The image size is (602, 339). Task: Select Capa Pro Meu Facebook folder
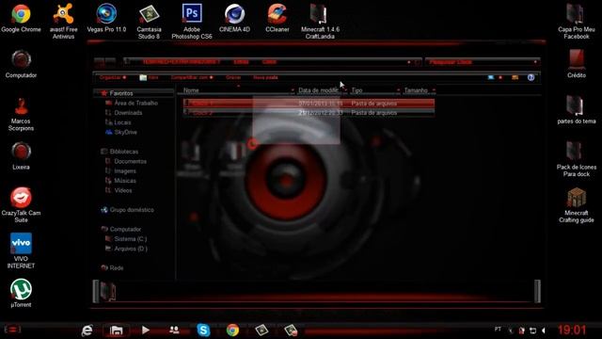tap(576, 21)
